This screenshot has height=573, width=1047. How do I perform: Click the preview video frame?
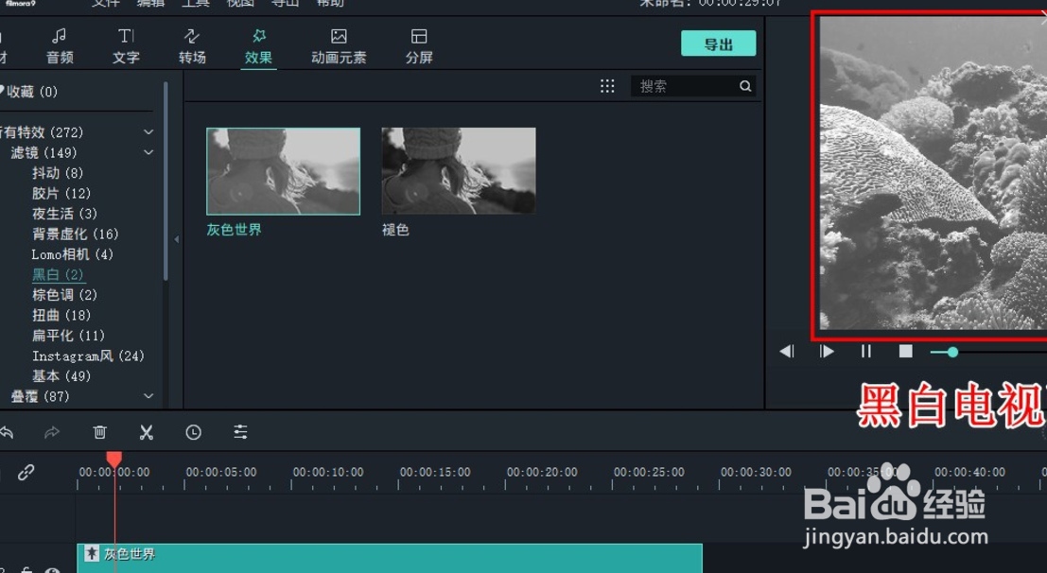(933, 172)
